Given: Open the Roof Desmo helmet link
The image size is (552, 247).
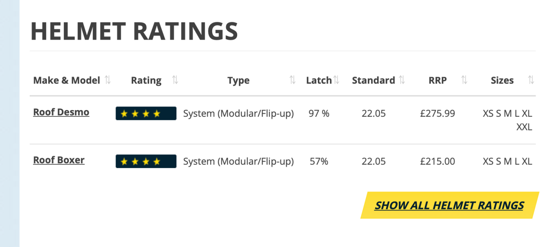Looking at the screenshot, I should 61,113.
